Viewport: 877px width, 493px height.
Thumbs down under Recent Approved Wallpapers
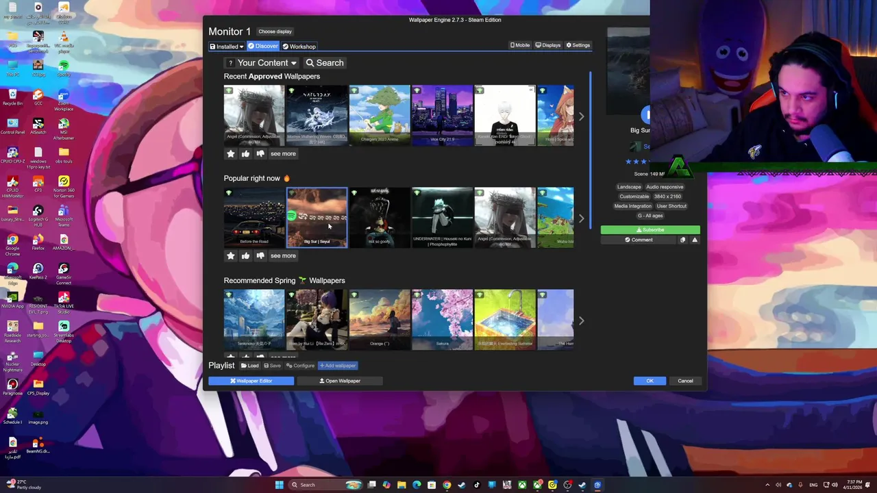pos(260,154)
